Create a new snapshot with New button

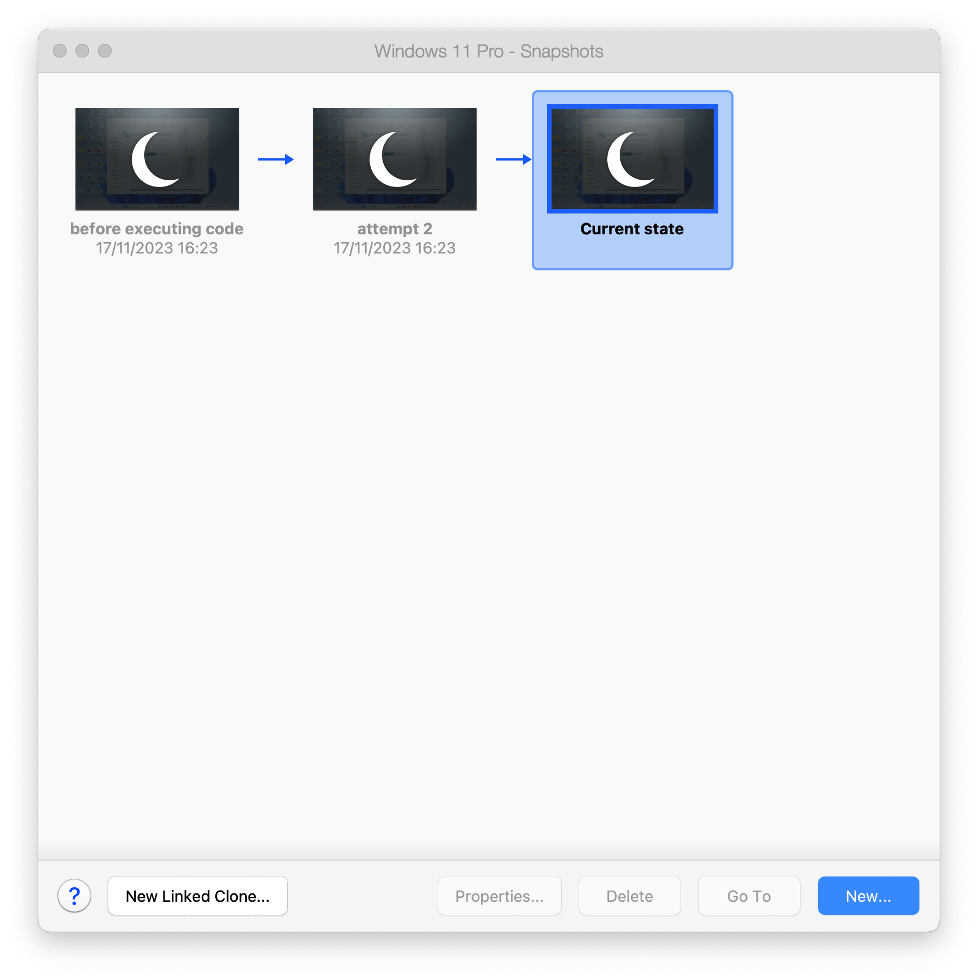(868, 896)
